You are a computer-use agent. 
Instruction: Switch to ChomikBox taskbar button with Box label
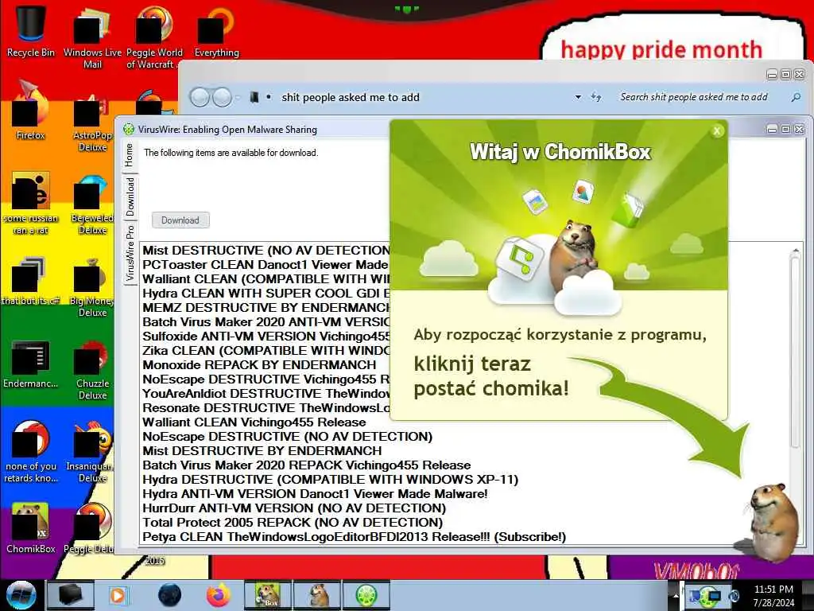point(268,595)
